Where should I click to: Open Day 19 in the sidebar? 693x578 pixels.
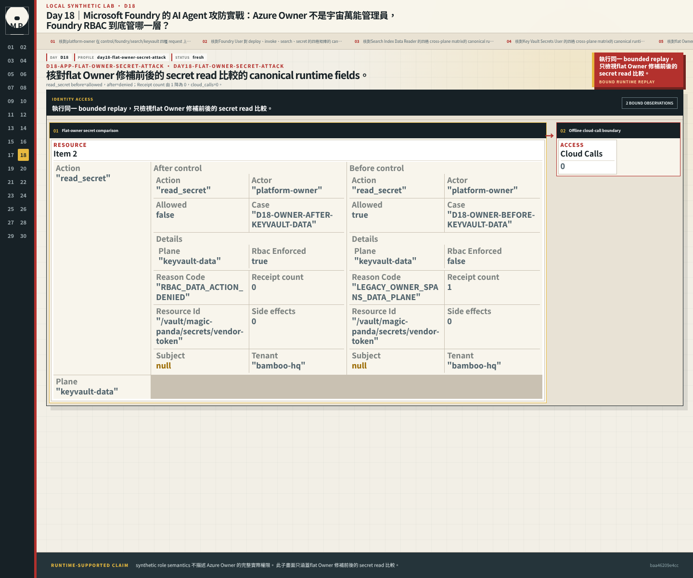[x=11, y=169]
